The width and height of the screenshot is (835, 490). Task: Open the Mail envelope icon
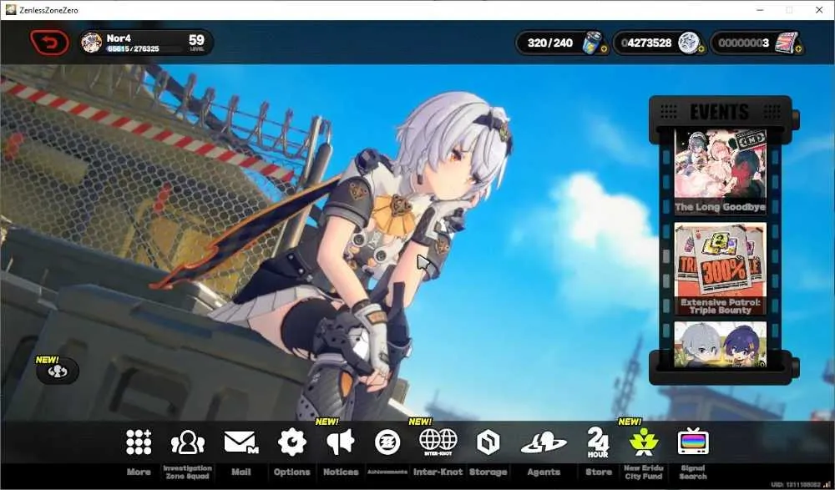click(240, 442)
